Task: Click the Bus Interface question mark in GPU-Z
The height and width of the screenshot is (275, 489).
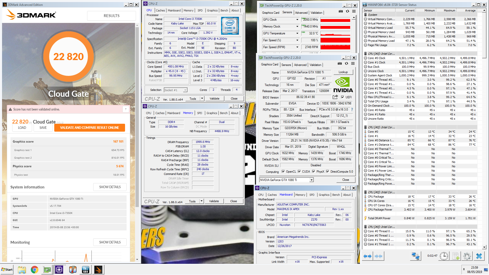Action: pos(352,109)
